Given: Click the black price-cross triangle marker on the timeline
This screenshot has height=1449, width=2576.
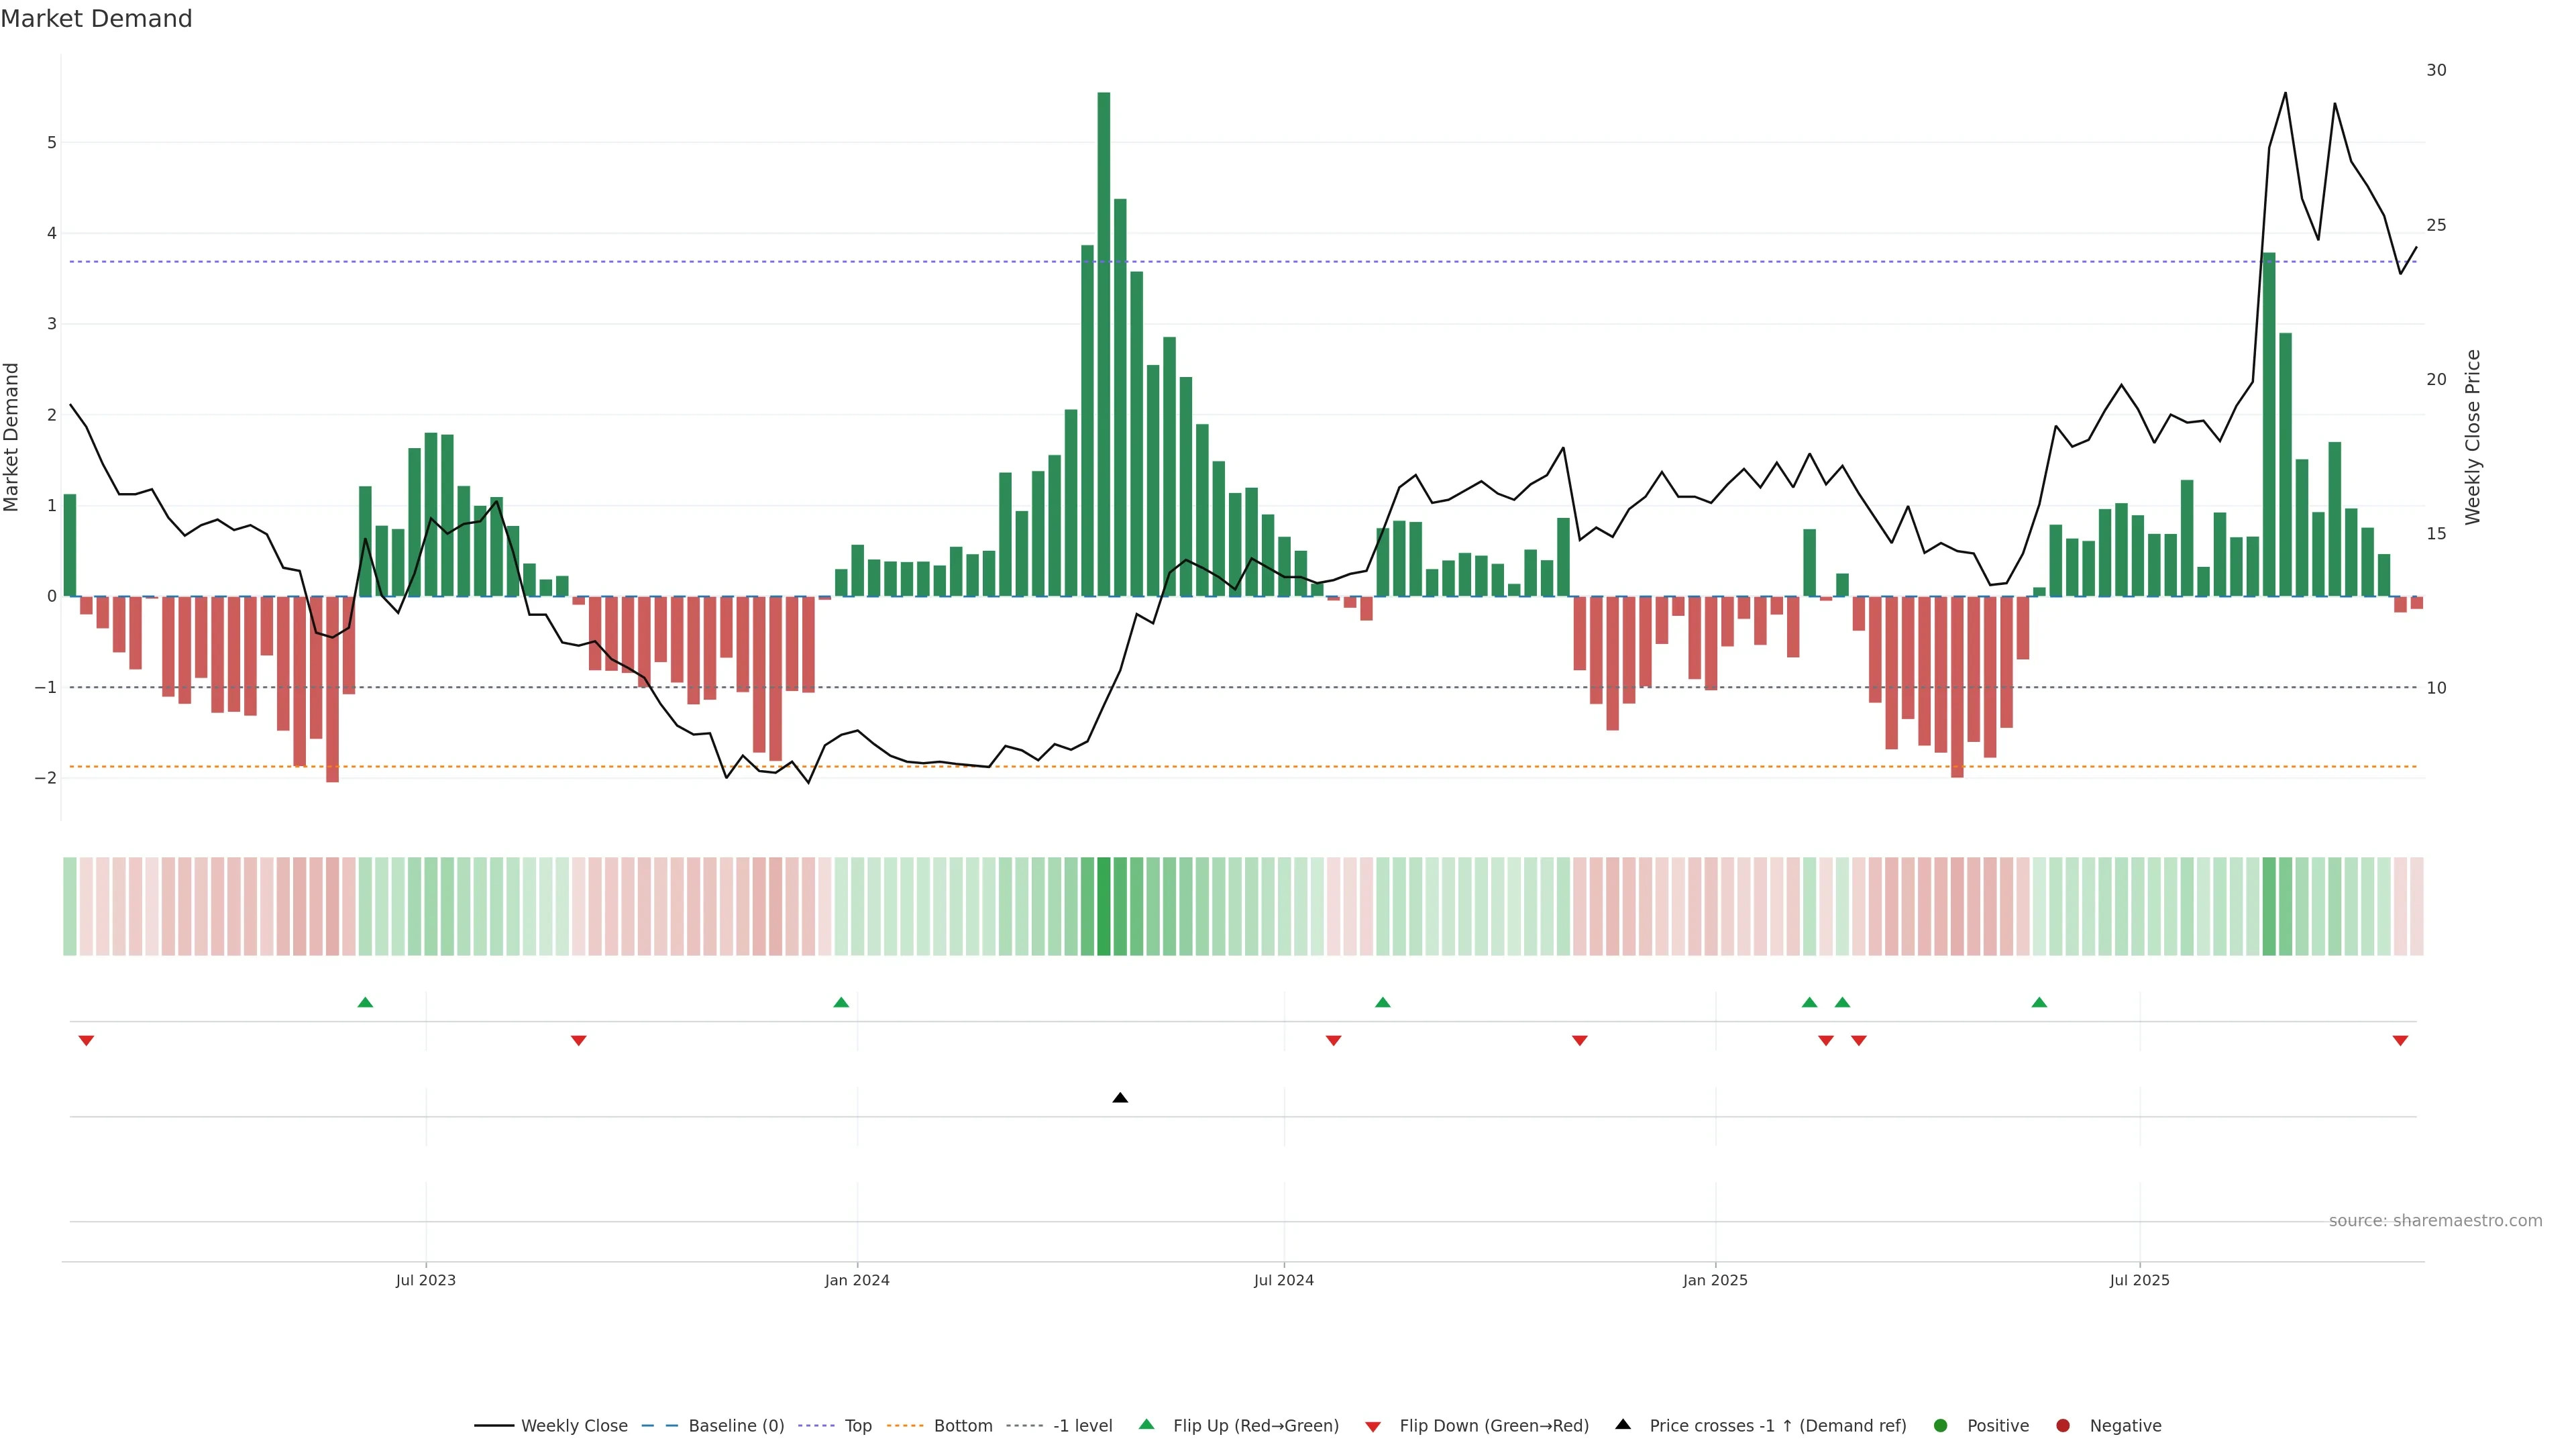Looking at the screenshot, I should [1120, 1098].
